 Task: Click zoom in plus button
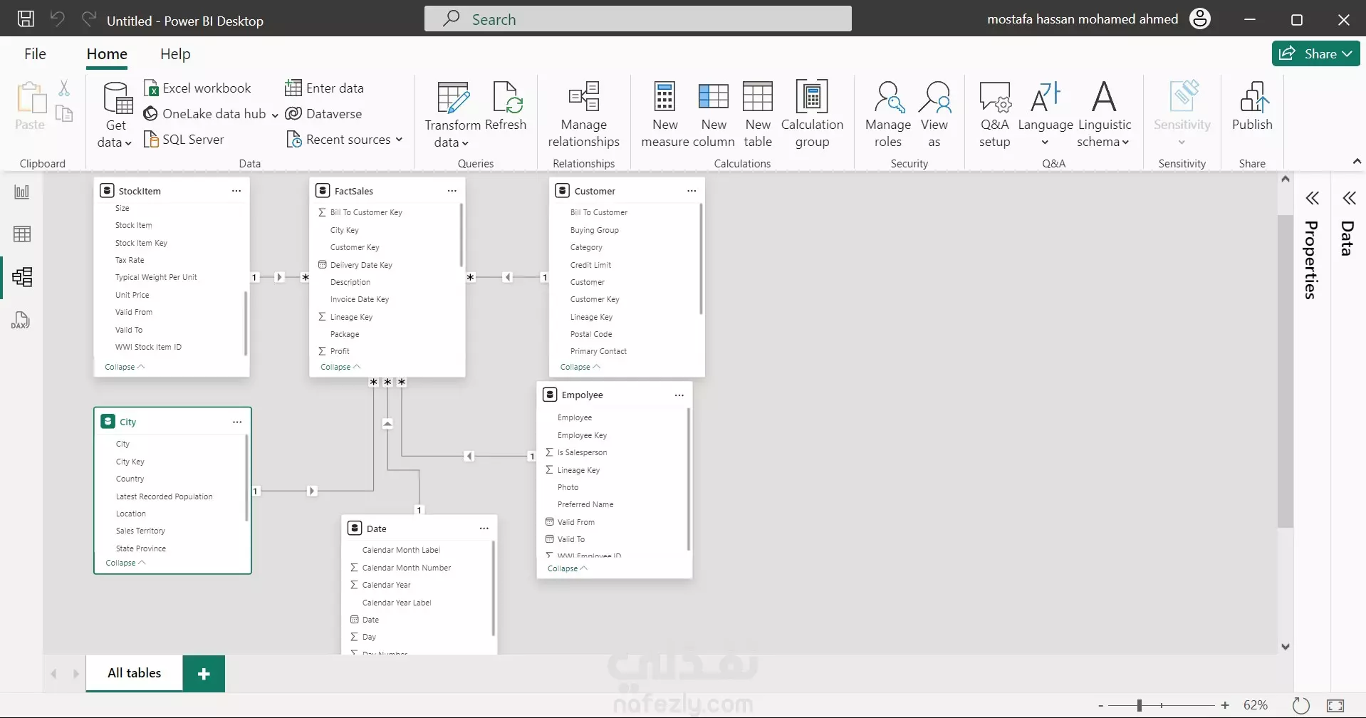(1225, 705)
